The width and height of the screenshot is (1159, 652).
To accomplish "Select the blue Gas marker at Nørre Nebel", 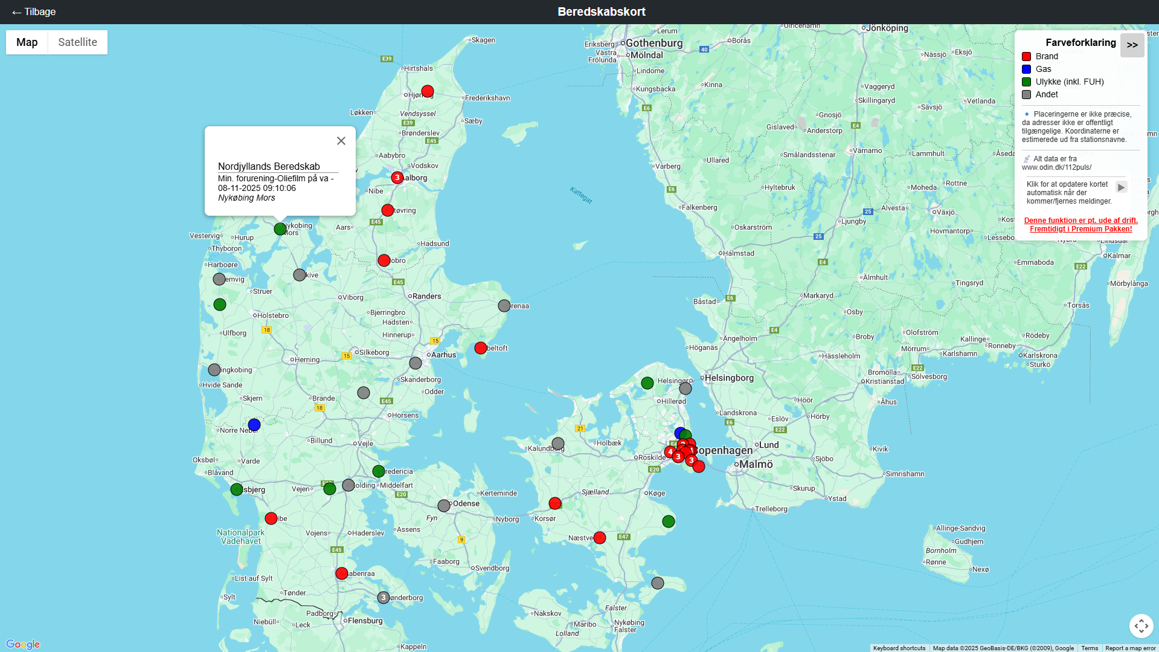I will point(254,425).
